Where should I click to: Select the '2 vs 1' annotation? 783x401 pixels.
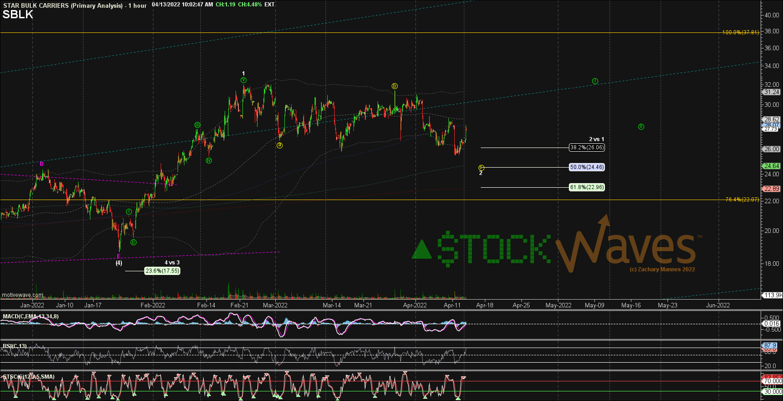pyautogui.click(x=596, y=139)
